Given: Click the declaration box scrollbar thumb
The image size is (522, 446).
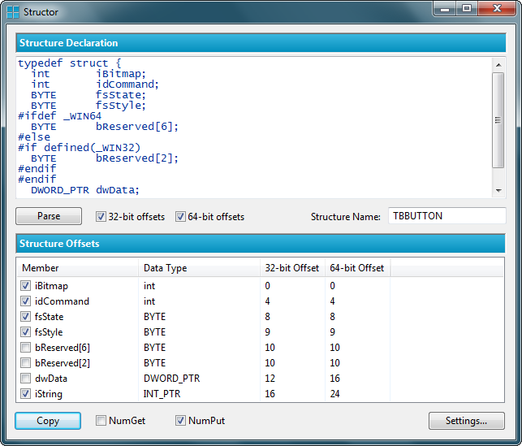Looking at the screenshot, I should click(498, 120).
